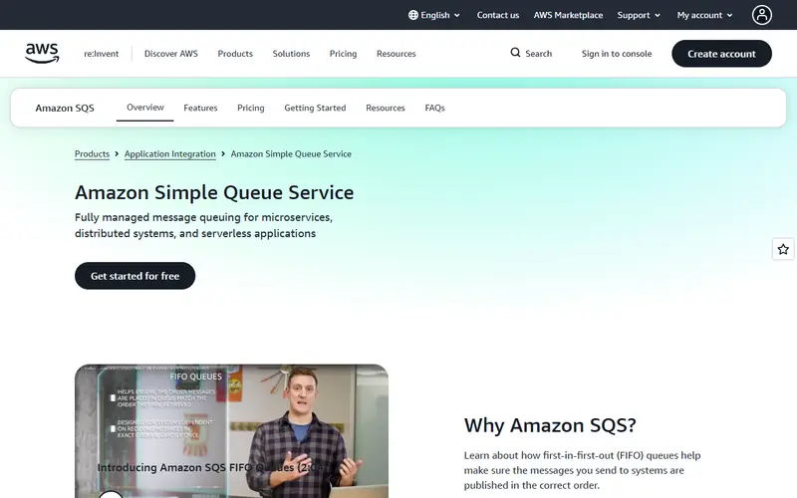
Task: Switch to the Getting Started tab
Action: [315, 108]
